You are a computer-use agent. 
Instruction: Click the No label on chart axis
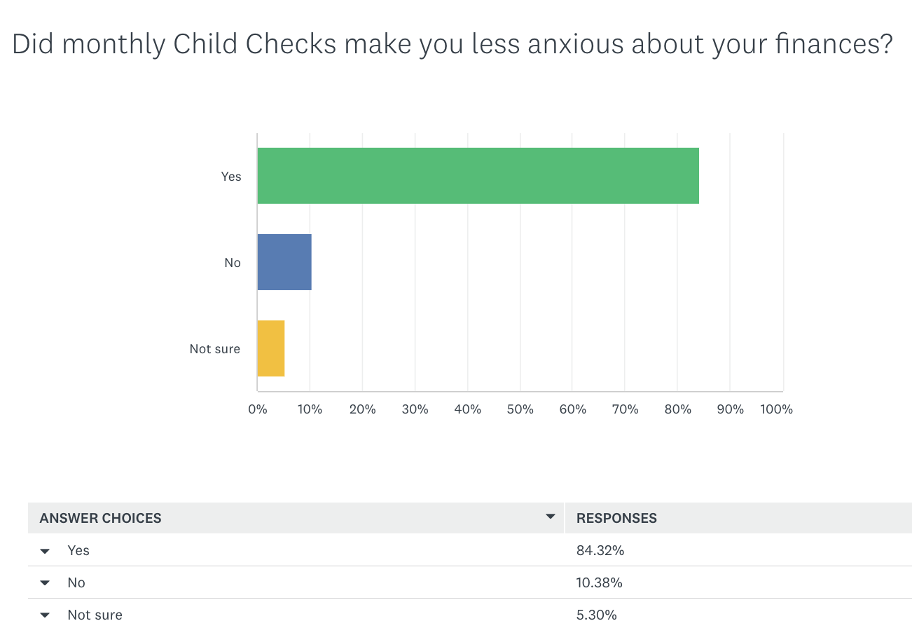click(x=233, y=263)
